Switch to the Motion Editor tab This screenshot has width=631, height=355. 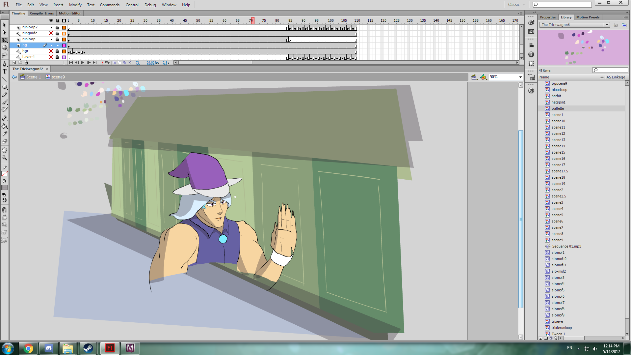click(69, 14)
